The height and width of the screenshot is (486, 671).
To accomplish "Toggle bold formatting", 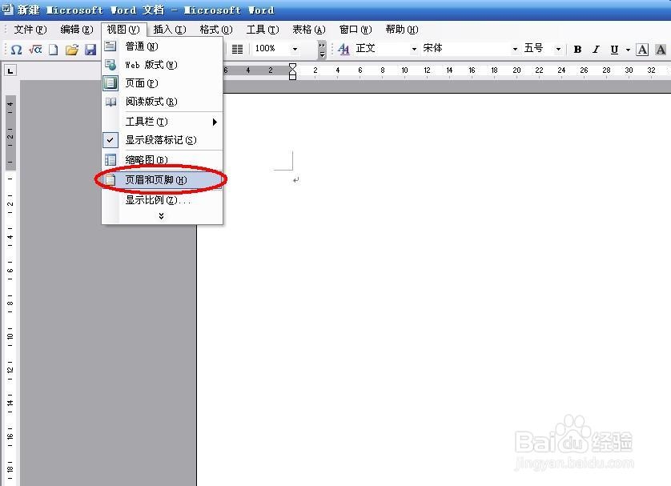I will [x=577, y=49].
